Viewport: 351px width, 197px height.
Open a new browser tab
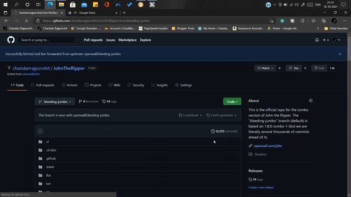pos(124,13)
